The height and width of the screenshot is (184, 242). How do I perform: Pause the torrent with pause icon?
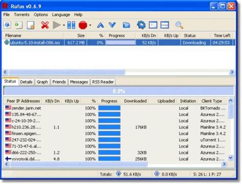pyautogui.click(x=71, y=25)
